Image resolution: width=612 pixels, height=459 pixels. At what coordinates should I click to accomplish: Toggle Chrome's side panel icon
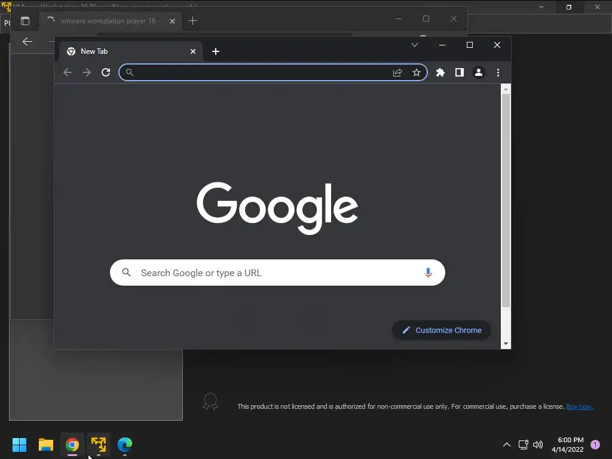[460, 72]
